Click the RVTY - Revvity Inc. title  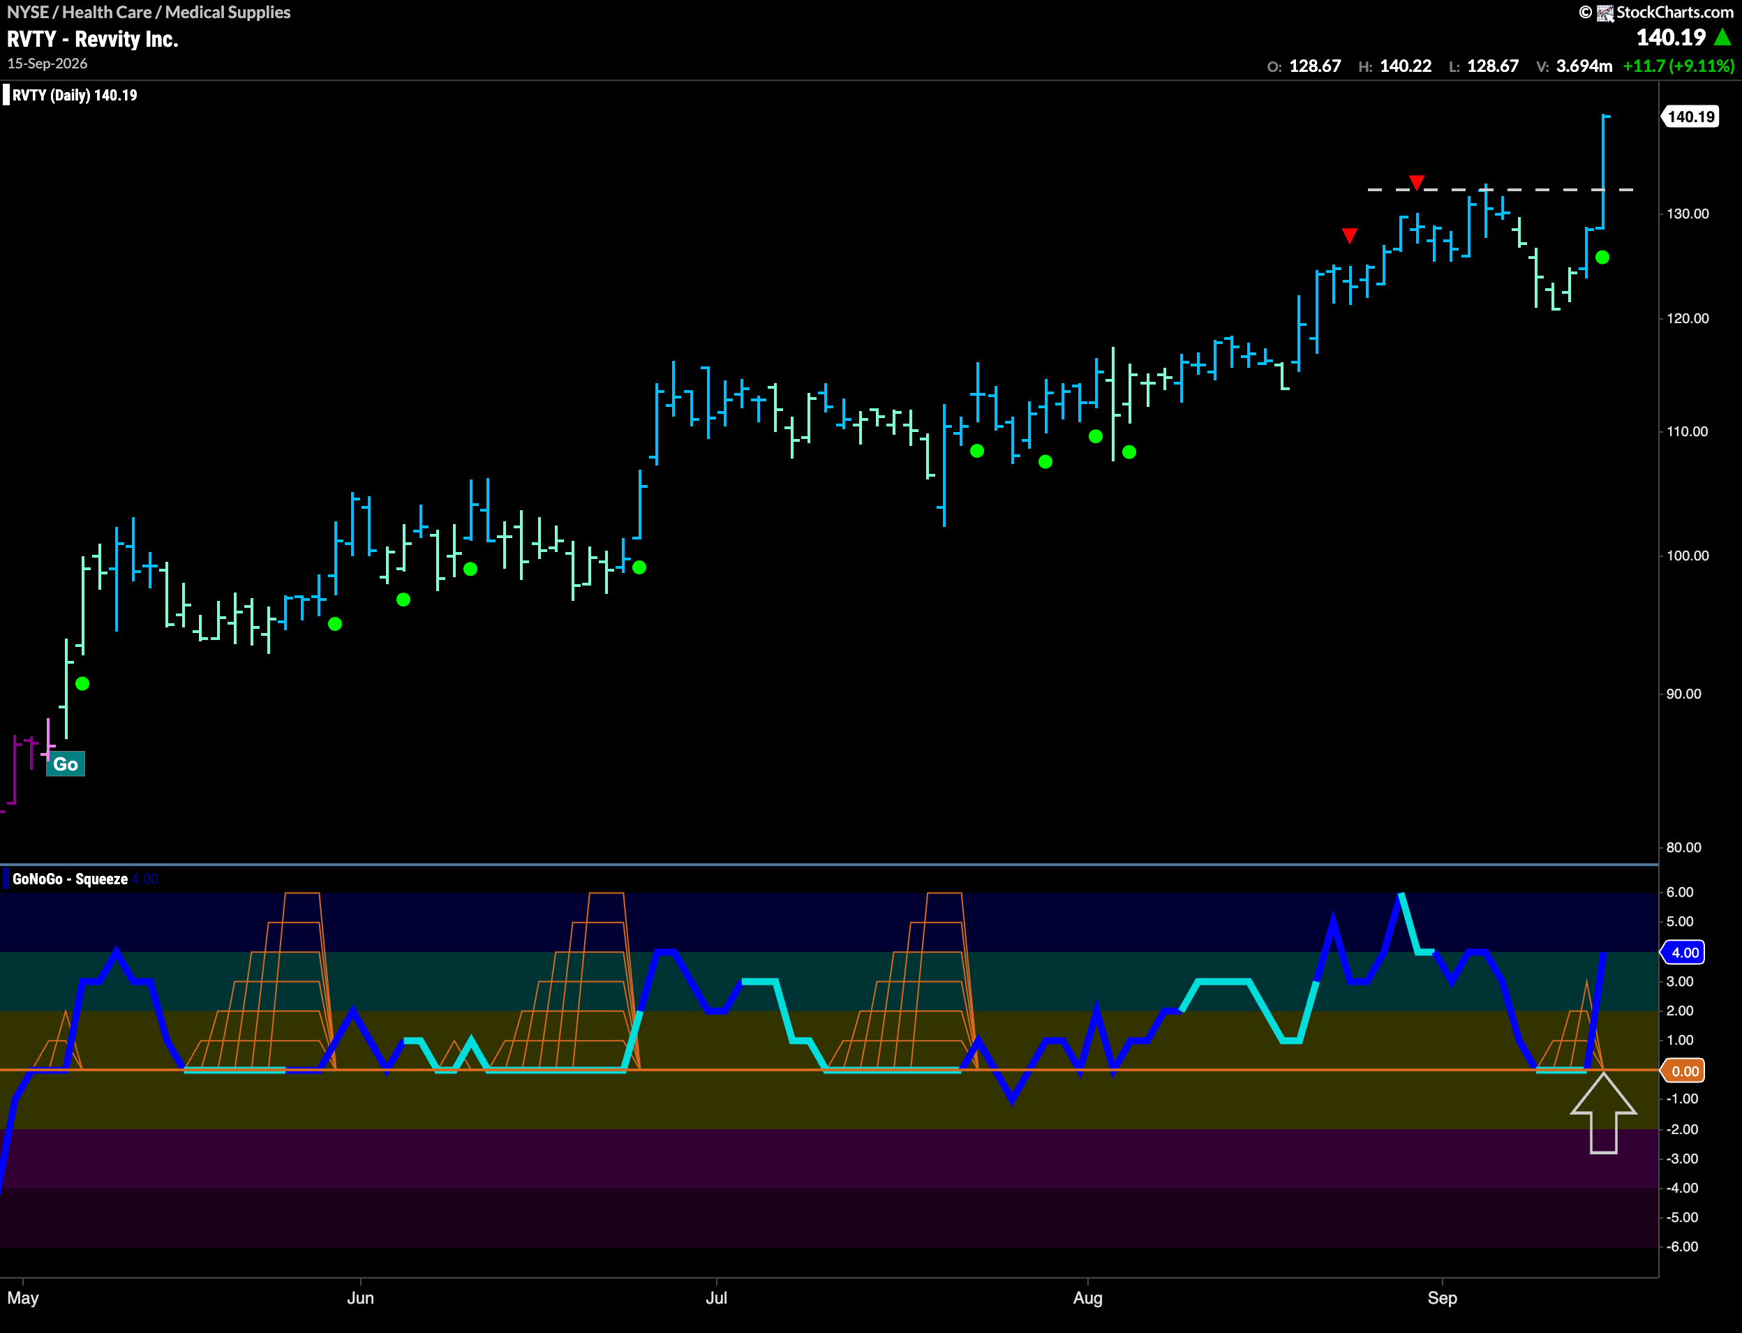coord(93,39)
